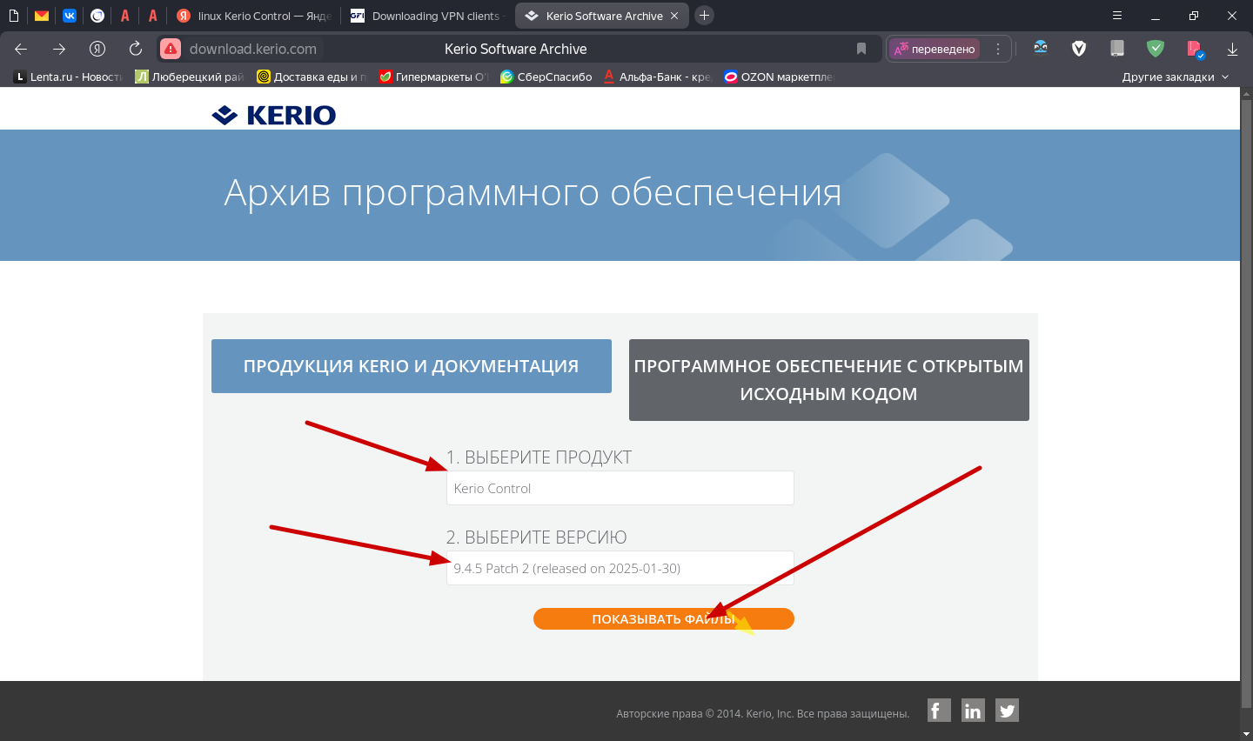Visit Kerio Twitter page from footer
Viewport: 1253px width, 741px height.
(x=1007, y=711)
